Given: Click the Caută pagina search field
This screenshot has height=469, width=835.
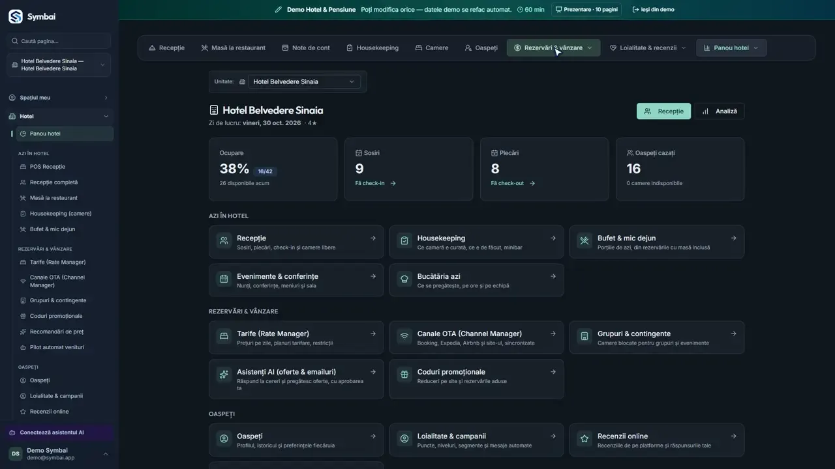Looking at the screenshot, I should 59,41.
